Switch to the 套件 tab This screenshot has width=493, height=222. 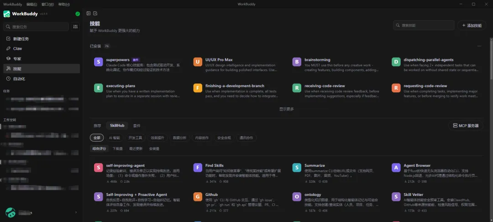[137, 126]
